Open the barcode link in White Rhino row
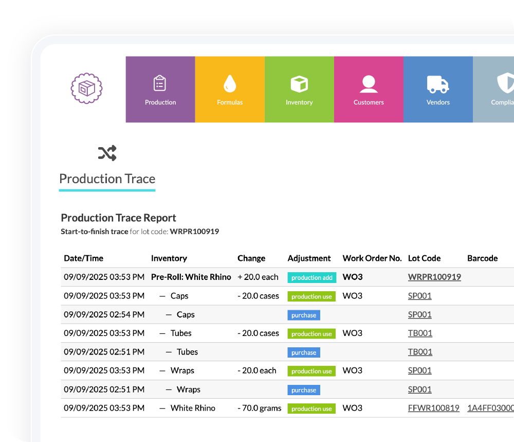This screenshot has height=442, width=514. [491, 408]
